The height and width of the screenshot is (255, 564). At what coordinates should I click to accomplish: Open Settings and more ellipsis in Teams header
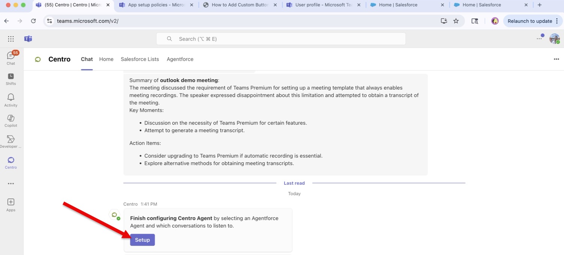click(540, 39)
